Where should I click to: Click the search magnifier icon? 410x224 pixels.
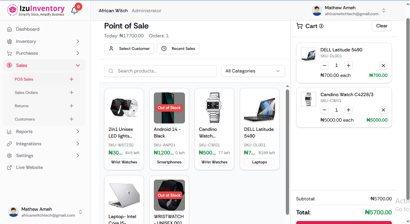111,71
